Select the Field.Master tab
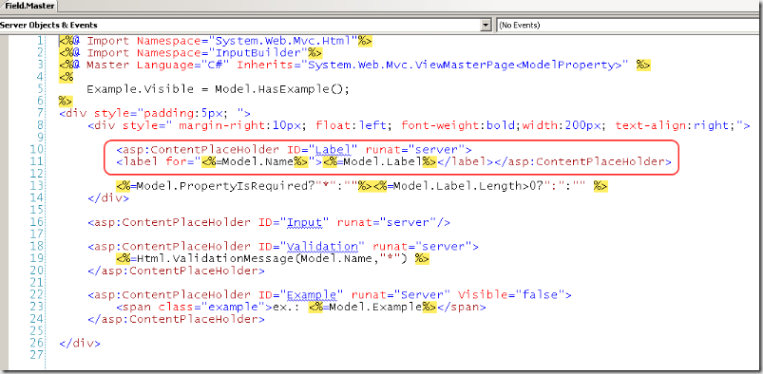Screen dimensions: 763x374 tap(29, 7)
